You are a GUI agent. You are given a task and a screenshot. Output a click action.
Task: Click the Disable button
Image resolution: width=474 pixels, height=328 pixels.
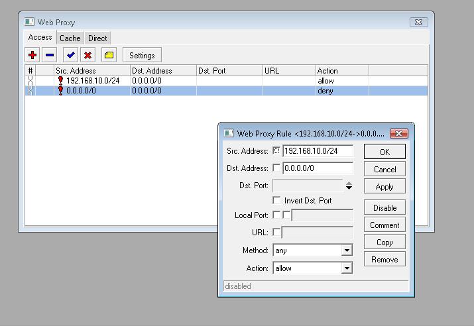coord(385,207)
